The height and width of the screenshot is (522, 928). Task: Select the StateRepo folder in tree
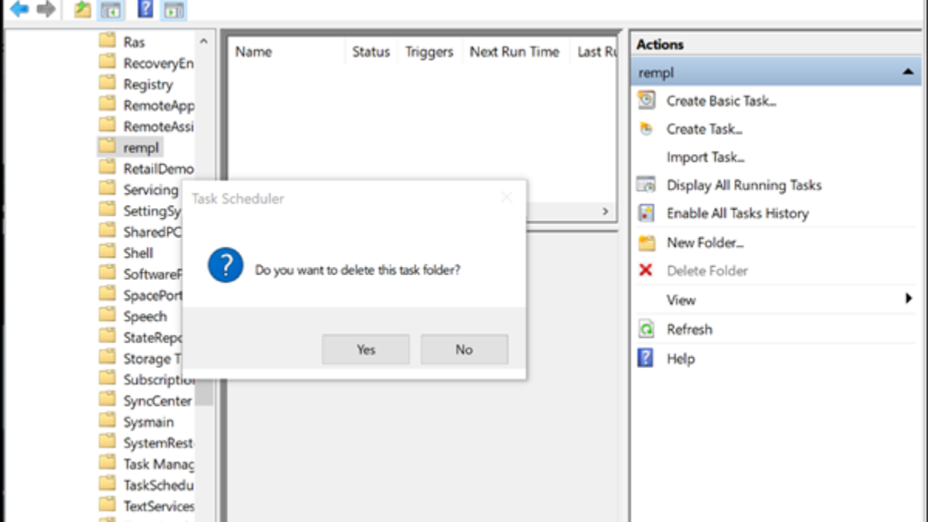pos(152,337)
